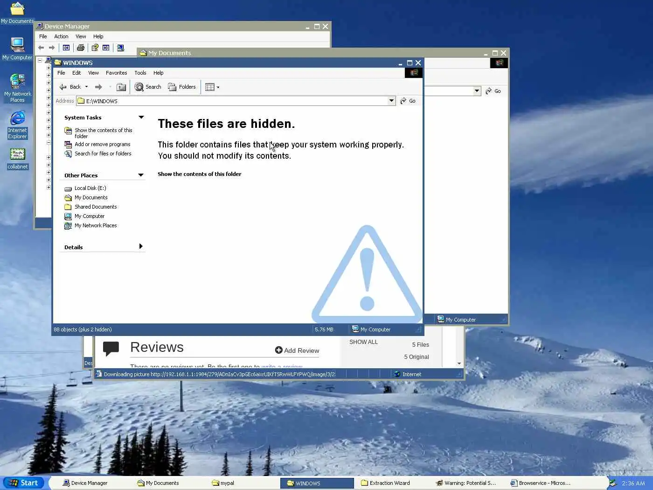
Task: Click the Forward arrow in WINDOWS toolbar
Action: (x=98, y=87)
